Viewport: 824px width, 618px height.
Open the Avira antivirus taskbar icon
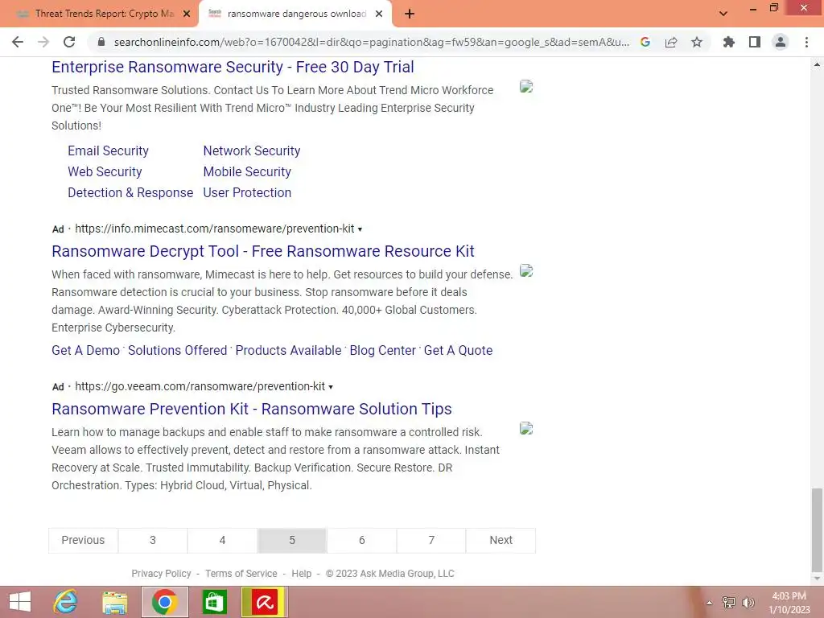coord(264,602)
